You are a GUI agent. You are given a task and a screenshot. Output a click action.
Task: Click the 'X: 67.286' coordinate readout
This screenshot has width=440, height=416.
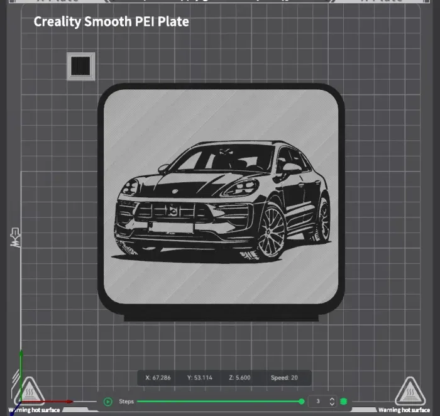[158, 378]
